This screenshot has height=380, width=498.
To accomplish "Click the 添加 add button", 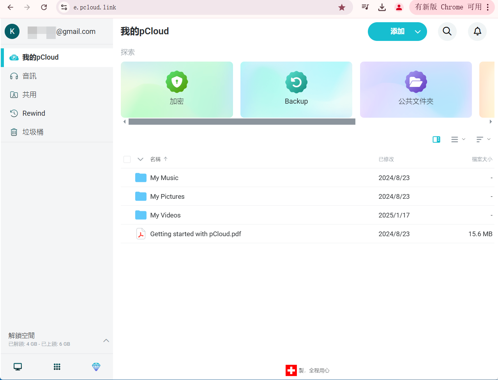I will click(x=397, y=32).
